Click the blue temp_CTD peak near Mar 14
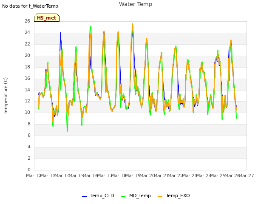The image size is (272, 204). [x=61, y=32]
